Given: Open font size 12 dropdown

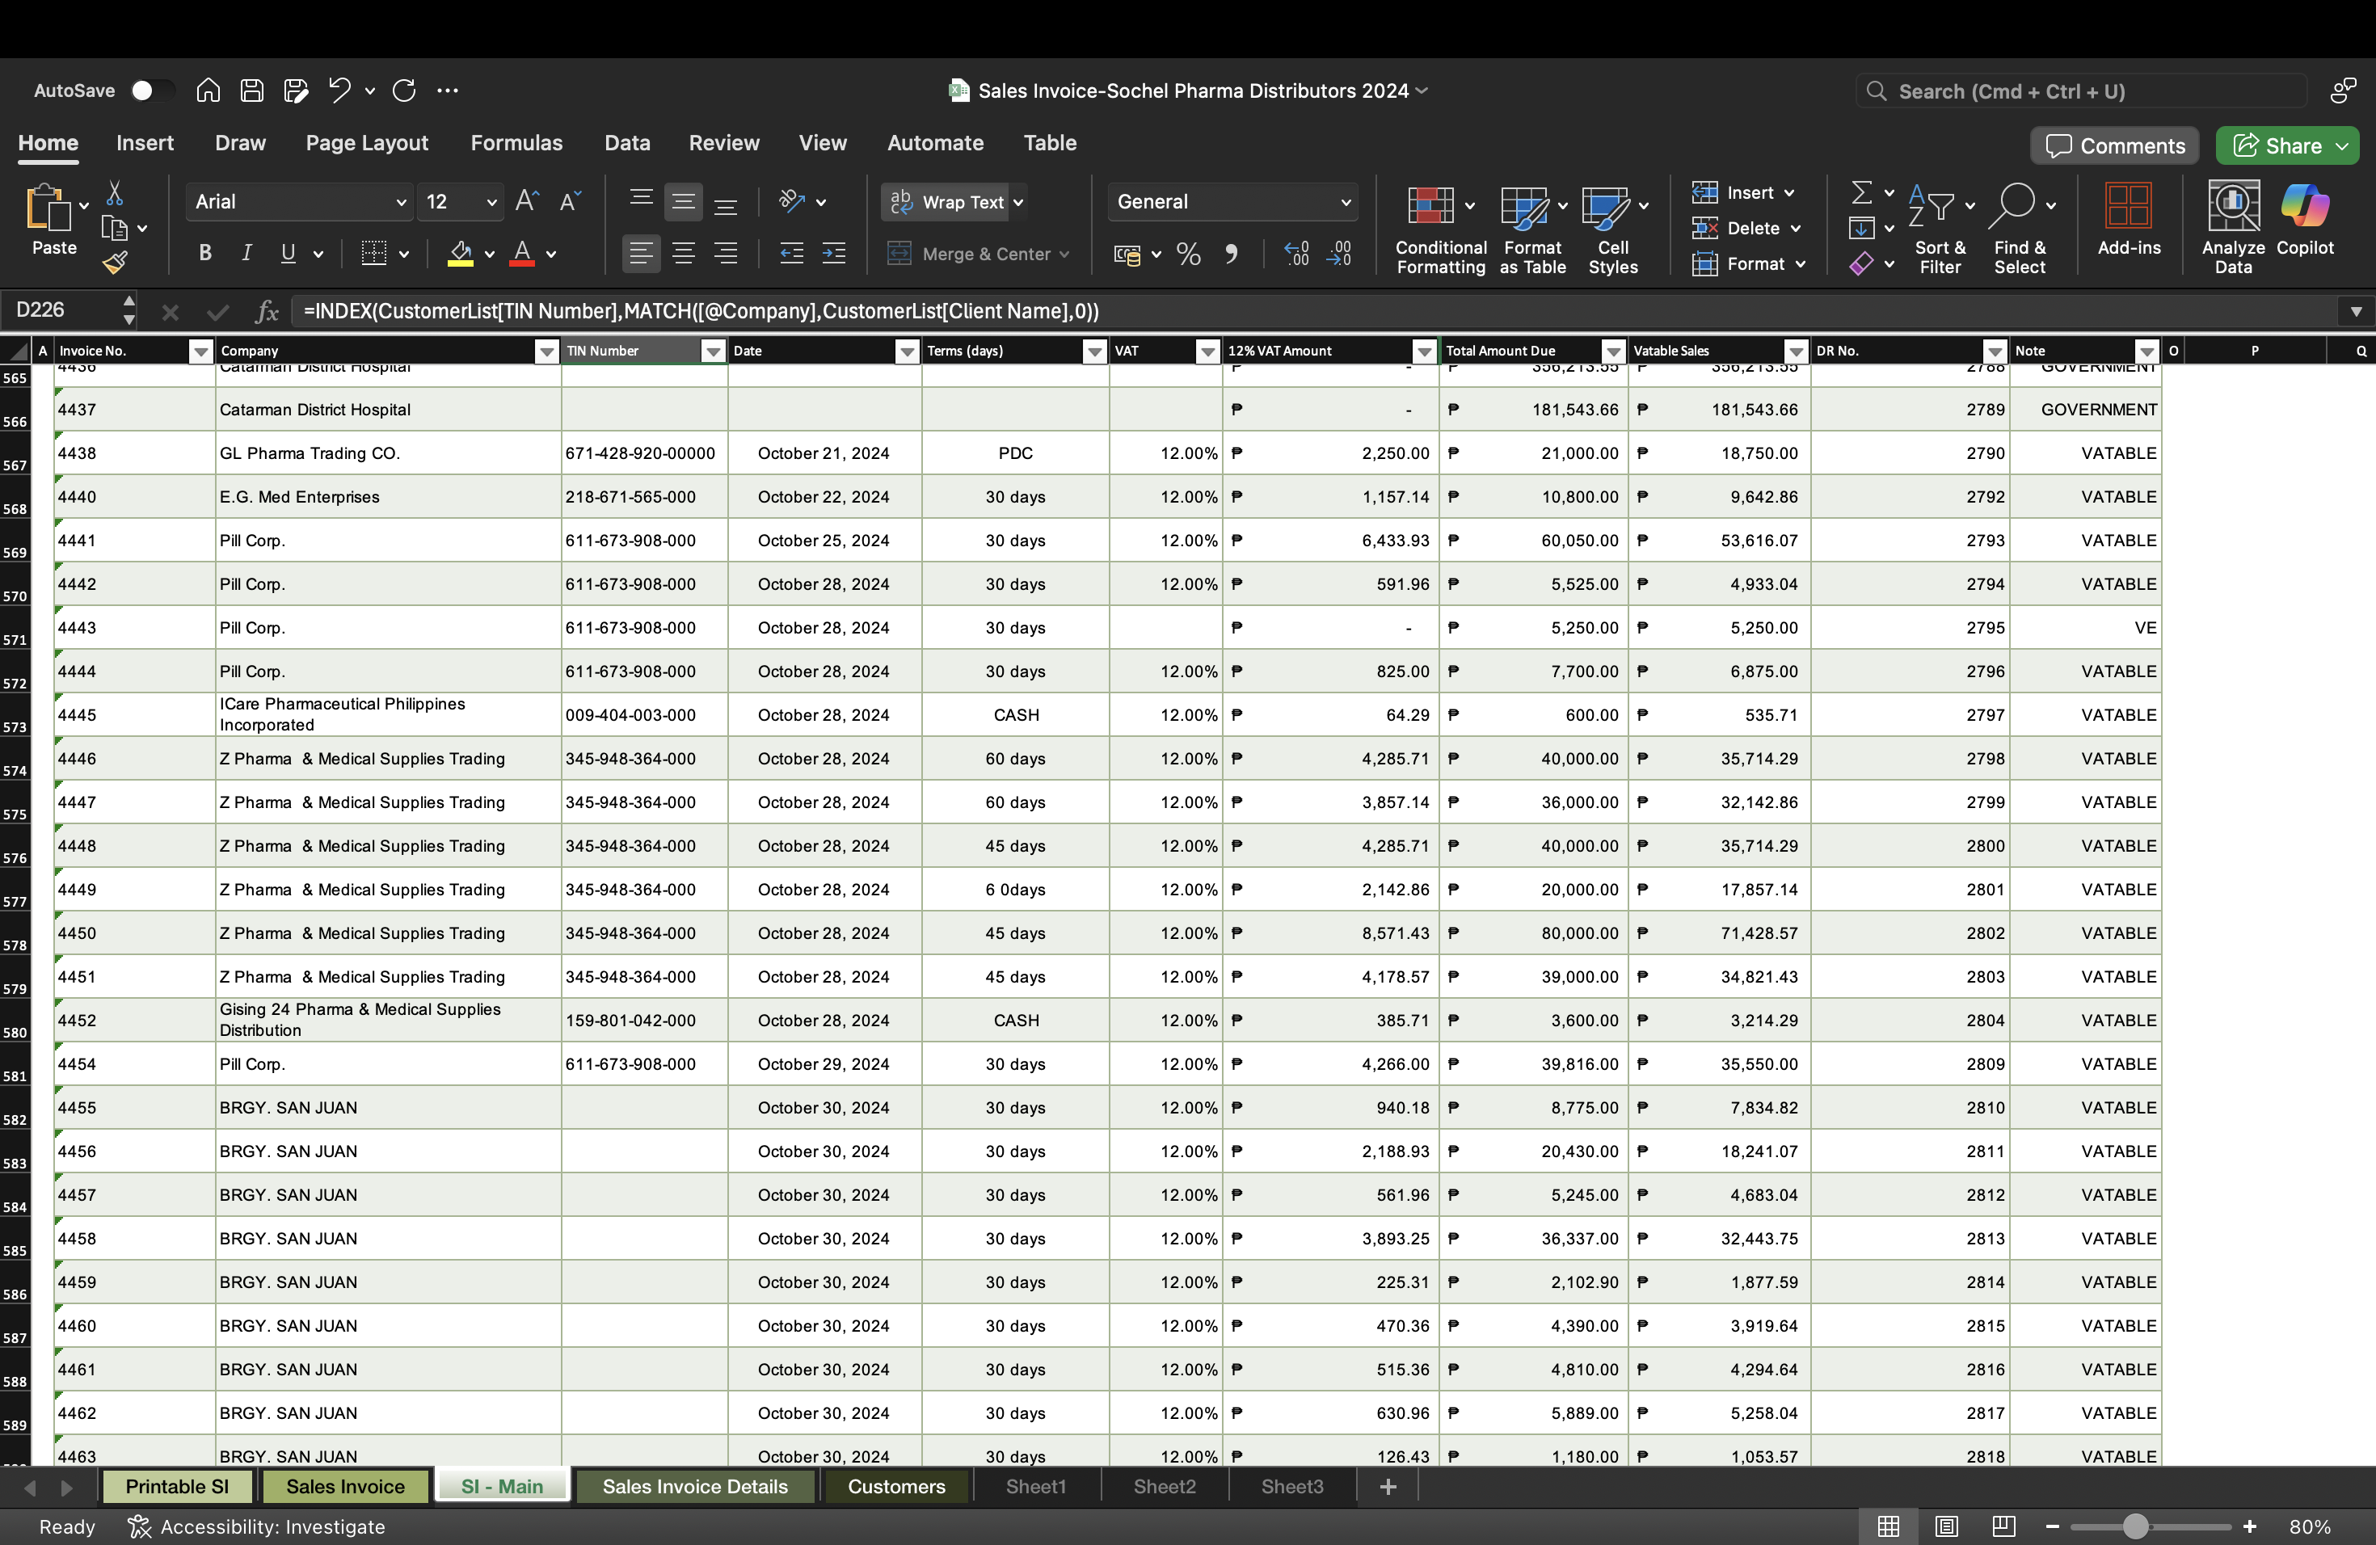Looking at the screenshot, I should click(x=491, y=203).
